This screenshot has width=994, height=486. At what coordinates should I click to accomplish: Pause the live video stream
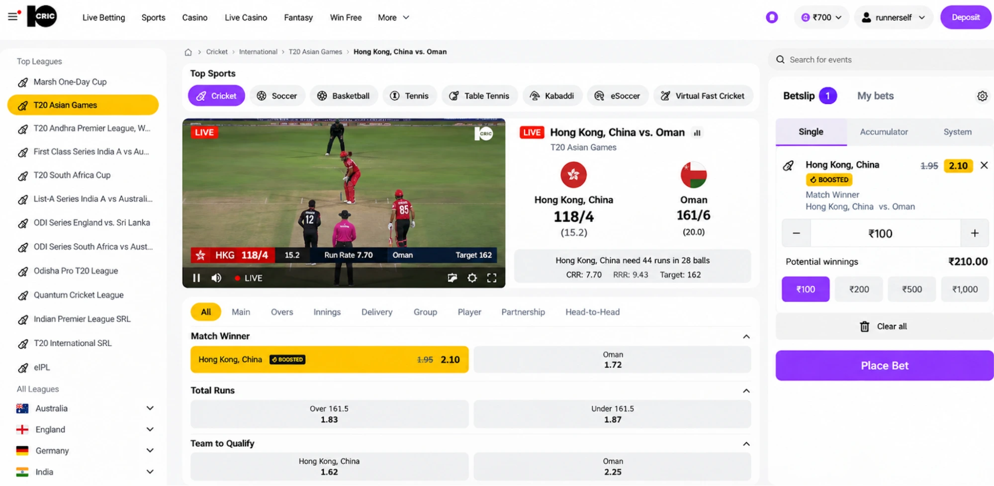[x=196, y=278]
